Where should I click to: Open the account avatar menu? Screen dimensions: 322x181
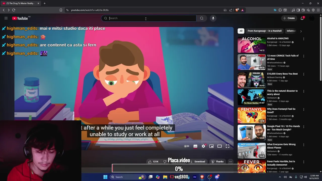click(312, 18)
